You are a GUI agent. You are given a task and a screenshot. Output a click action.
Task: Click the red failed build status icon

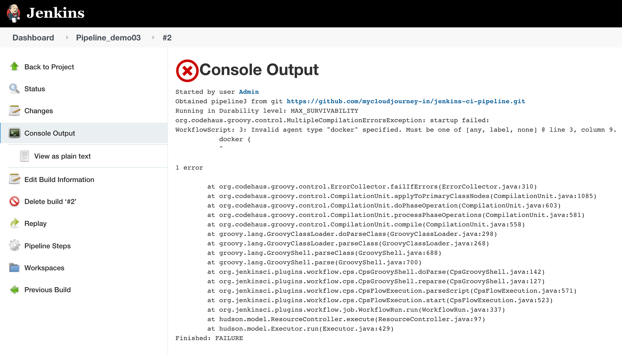point(187,71)
